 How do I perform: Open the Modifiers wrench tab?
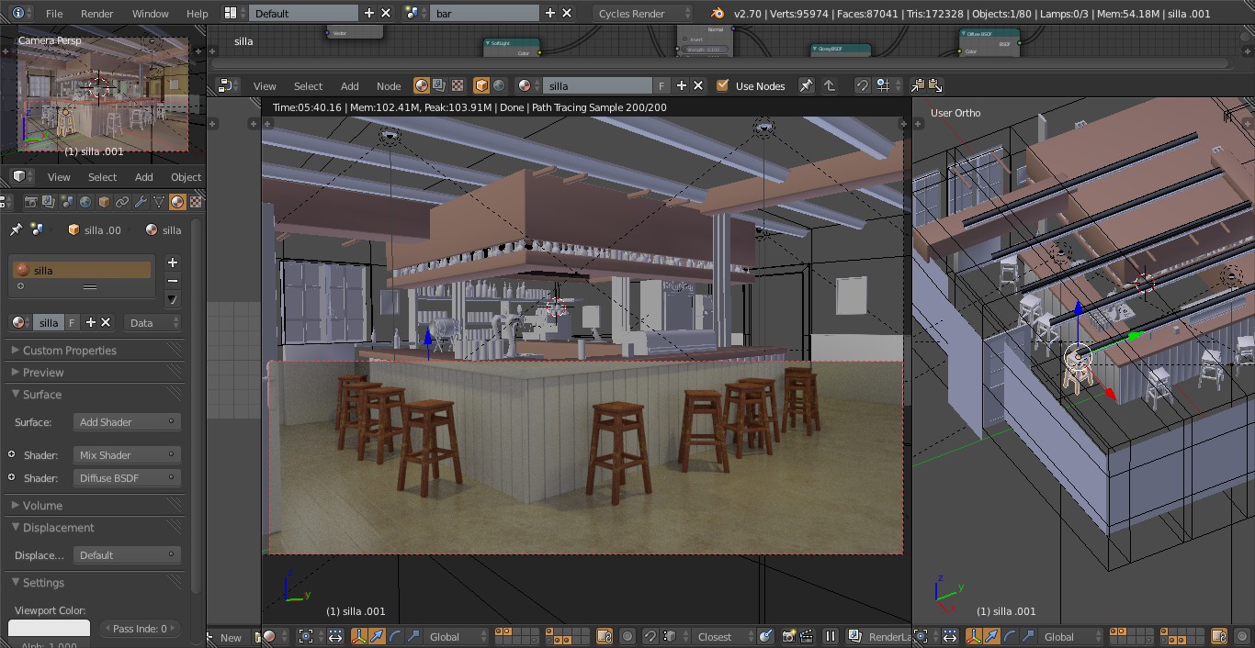point(141,202)
